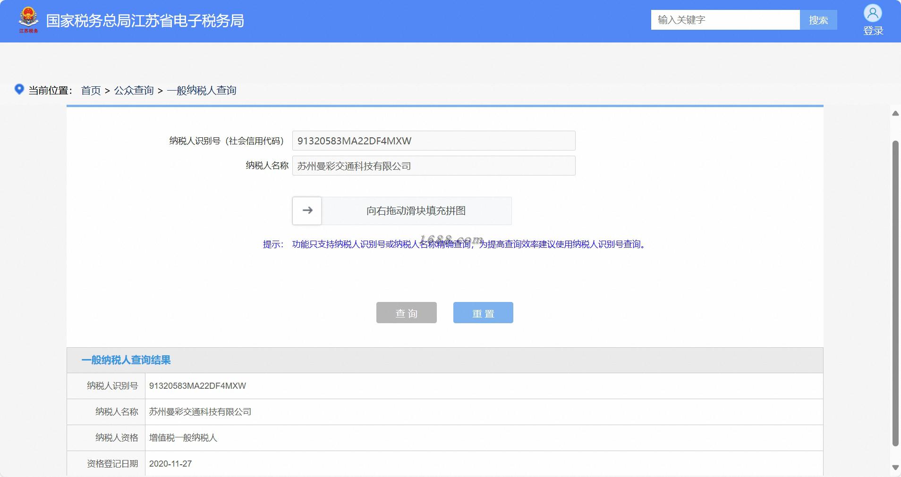The width and height of the screenshot is (901, 477).
Task: Click the 纳税人名称 form label
Action: pyautogui.click(x=267, y=166)
